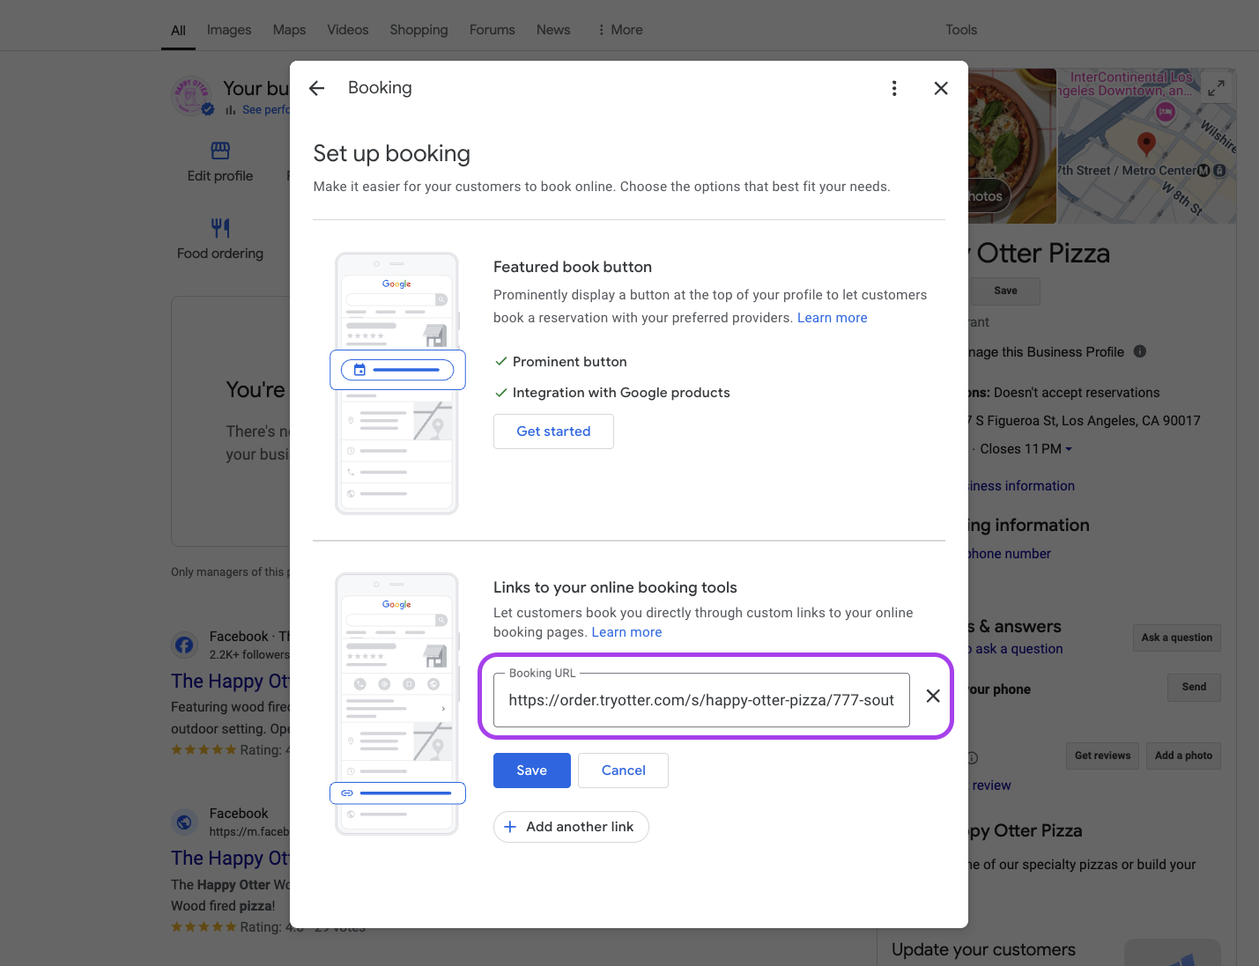Click Get started for featured book button
The width and height of the screenshot is (1259, 966).
click(553, 431)
